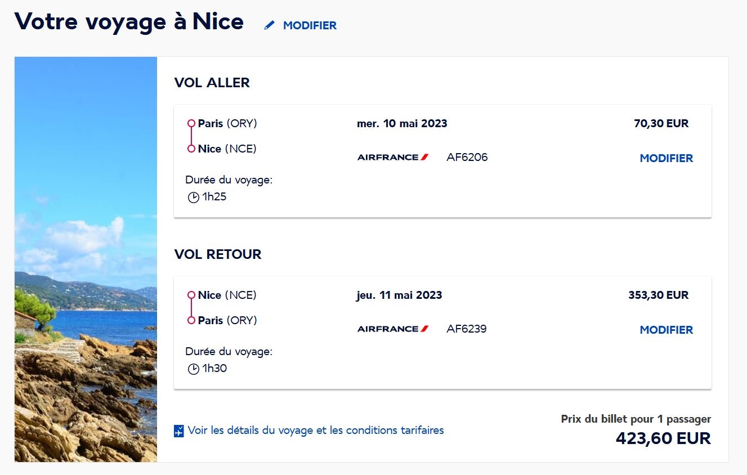
Task: Click the return date jeu. 11 mai 2023
Action: point(399,295)
